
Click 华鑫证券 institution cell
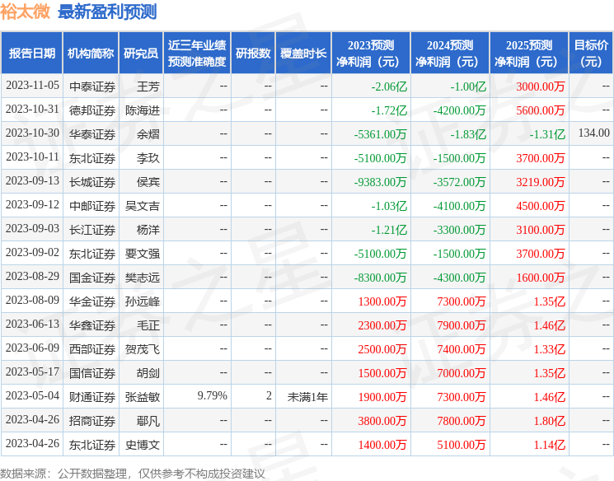92,325
